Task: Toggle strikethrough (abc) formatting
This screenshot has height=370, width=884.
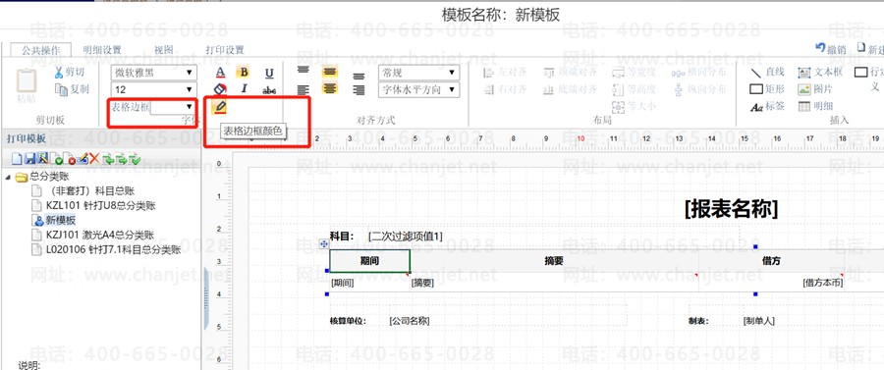Action: (x=269, y=89)
